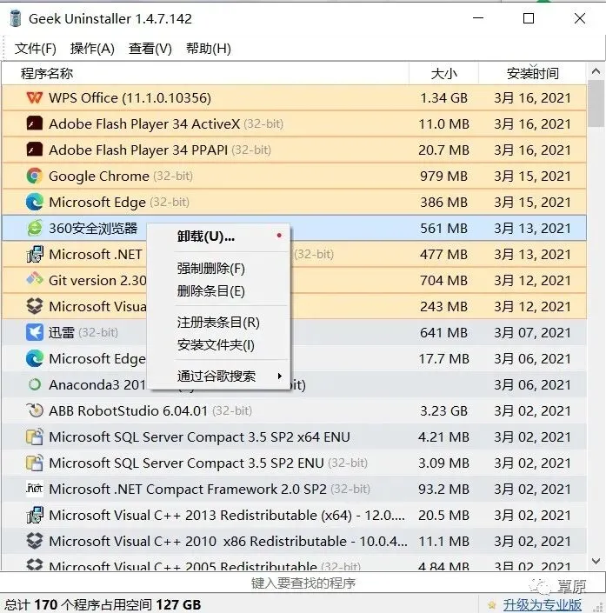606x613 pixels.
Task: Open the 文件(F) menu
Action: (36, 49)
